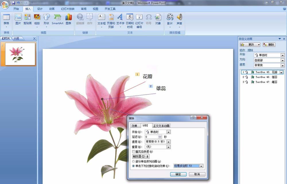Toggle the 播完后快退 checkbox

(x=134, y=152)
